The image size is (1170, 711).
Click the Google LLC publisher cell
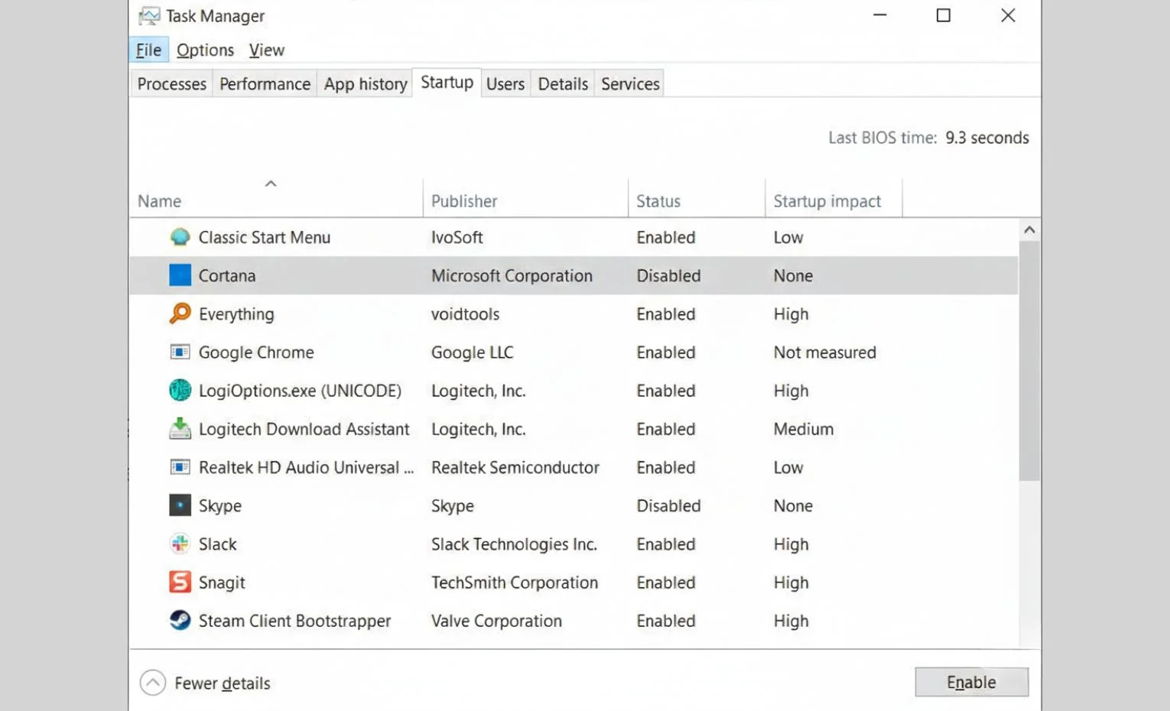472,352
